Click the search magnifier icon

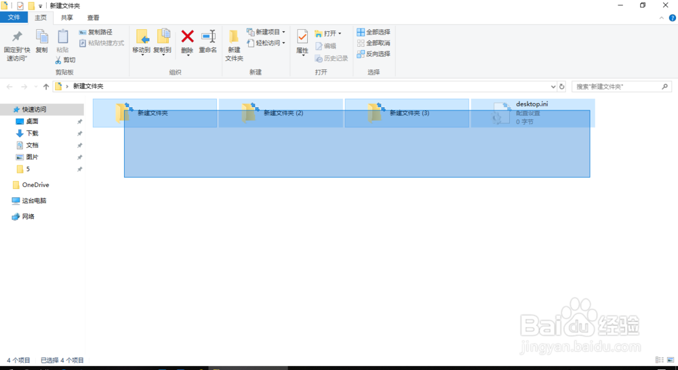click(665, 87)
